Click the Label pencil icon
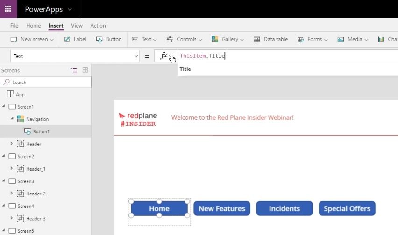 pyautogui.click(x=67, y=39)
